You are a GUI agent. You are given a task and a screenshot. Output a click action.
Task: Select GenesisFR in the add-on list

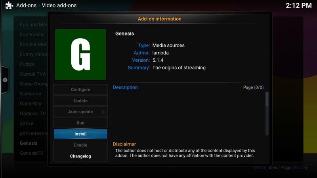pos(32,153)
